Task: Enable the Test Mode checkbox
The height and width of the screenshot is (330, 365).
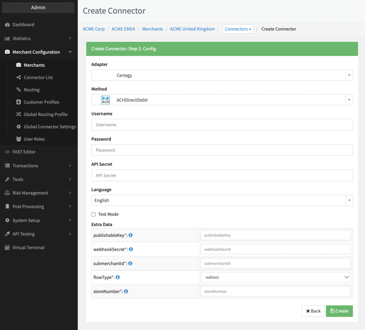Action: point(94,214)
